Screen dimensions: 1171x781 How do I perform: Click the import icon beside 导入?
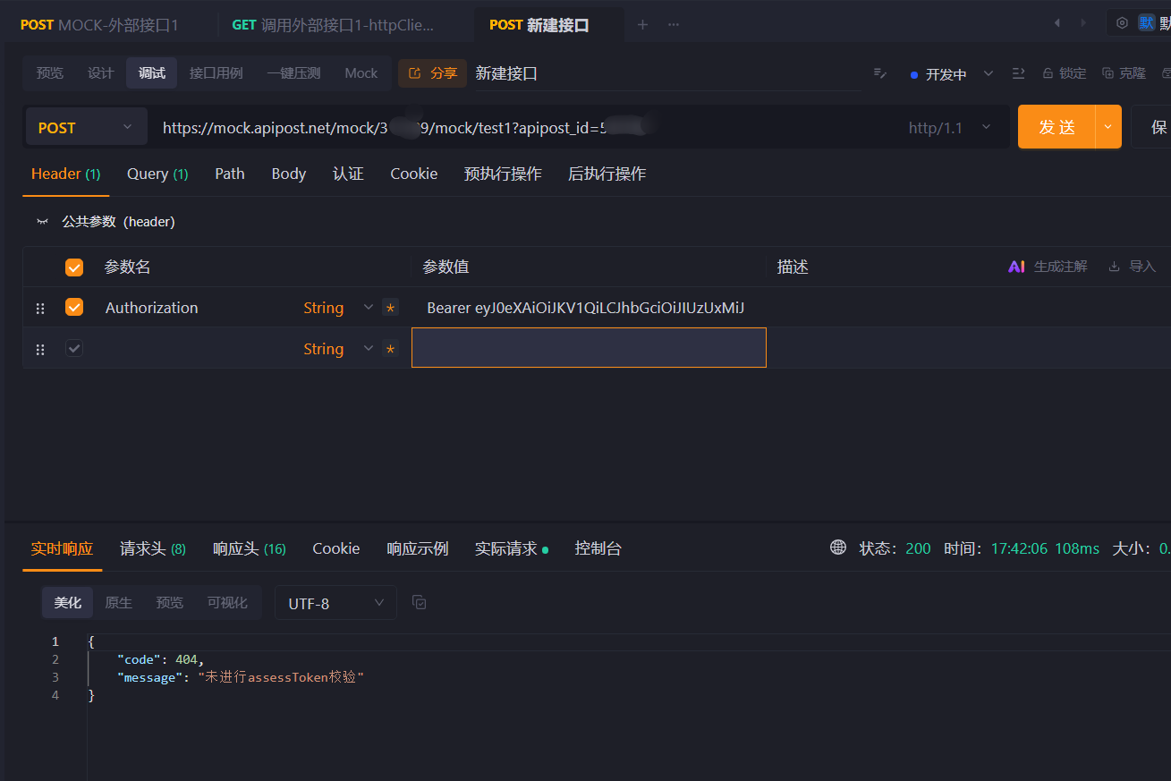pos(1114,267)
